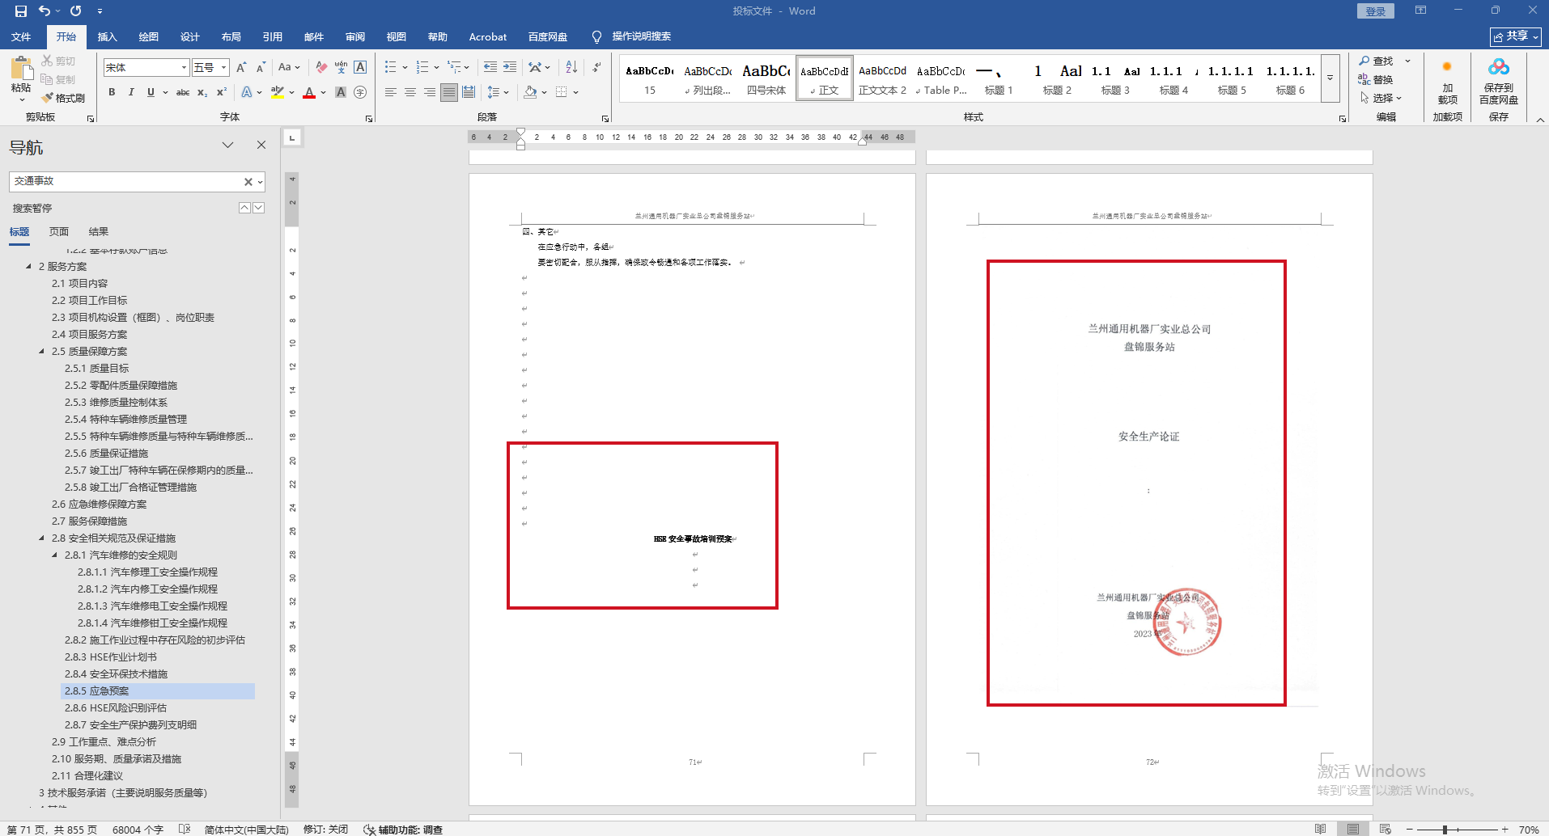Open the Add-ins (加载项) button

1447,81
